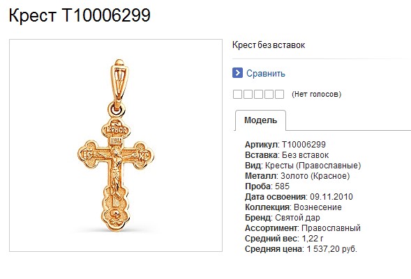Viewport: 411px width, 279px height.
Task: Click the (Нет голосов) vote count text
Action: (x=316, y=94)
